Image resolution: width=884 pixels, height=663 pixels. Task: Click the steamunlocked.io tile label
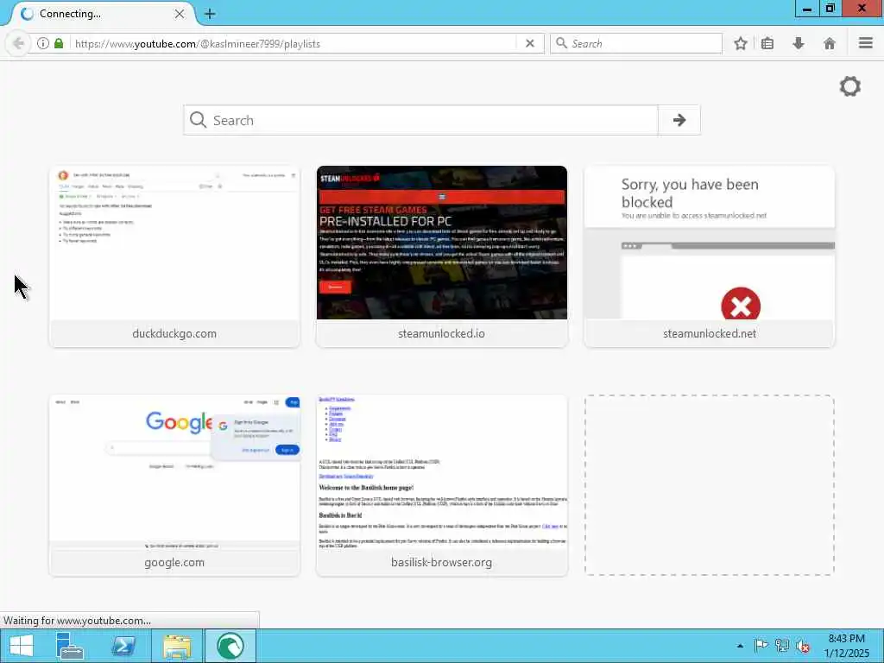441,334
